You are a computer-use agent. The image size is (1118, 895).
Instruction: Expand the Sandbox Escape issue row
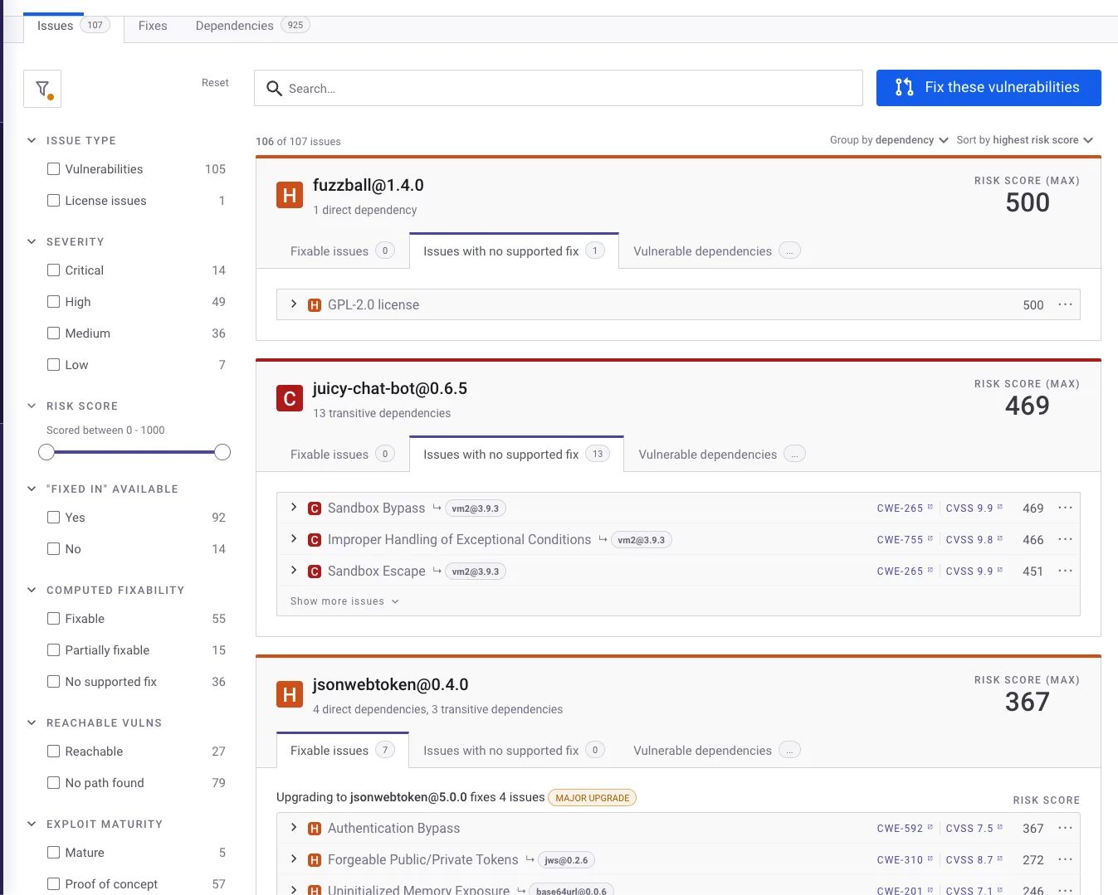(294, 571)
